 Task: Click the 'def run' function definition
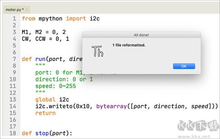[52, 59]
